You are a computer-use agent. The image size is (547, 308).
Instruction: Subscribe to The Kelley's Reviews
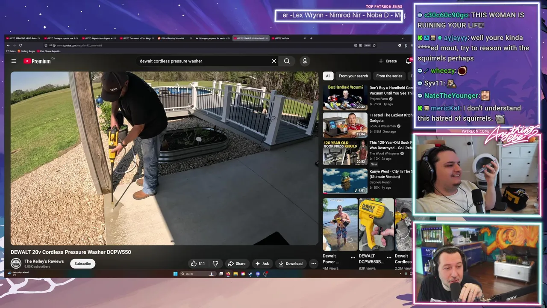point(83,264)
